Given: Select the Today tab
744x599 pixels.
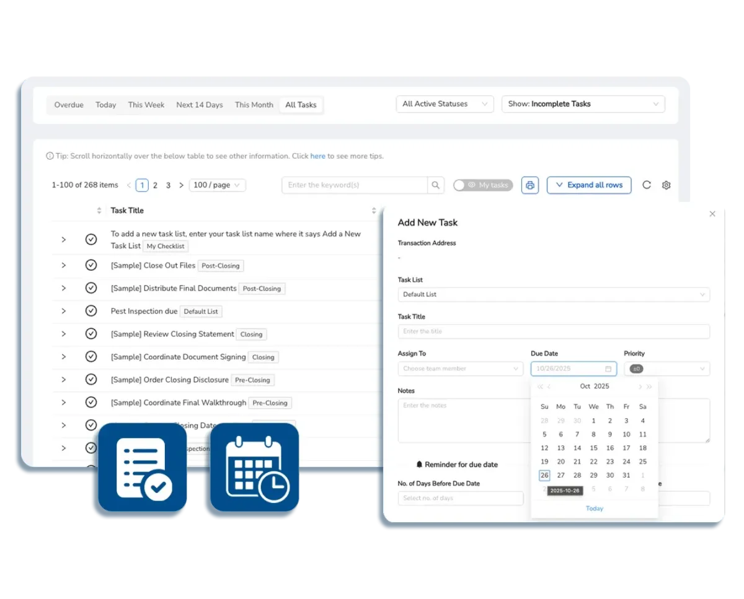Looking at the screenshot, I should [x=106, y=105].
